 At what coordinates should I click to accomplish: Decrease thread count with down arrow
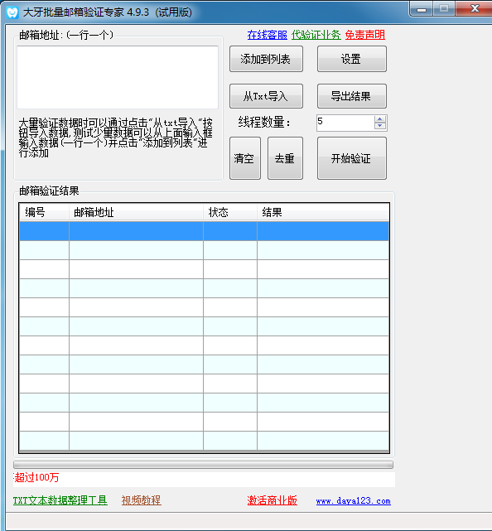(380, 126)
